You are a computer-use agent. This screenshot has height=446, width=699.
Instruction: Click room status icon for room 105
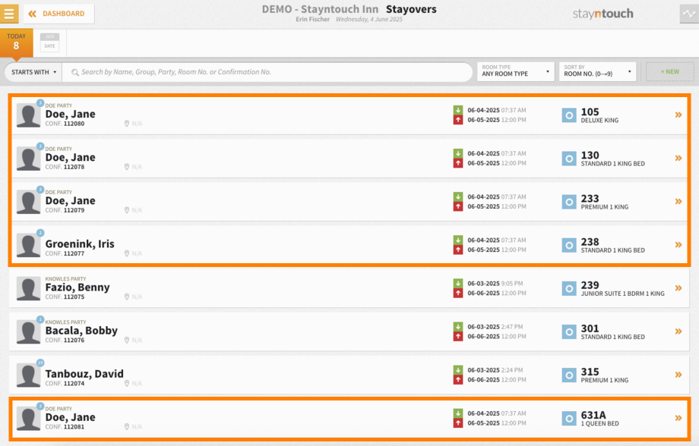[569, 115]
